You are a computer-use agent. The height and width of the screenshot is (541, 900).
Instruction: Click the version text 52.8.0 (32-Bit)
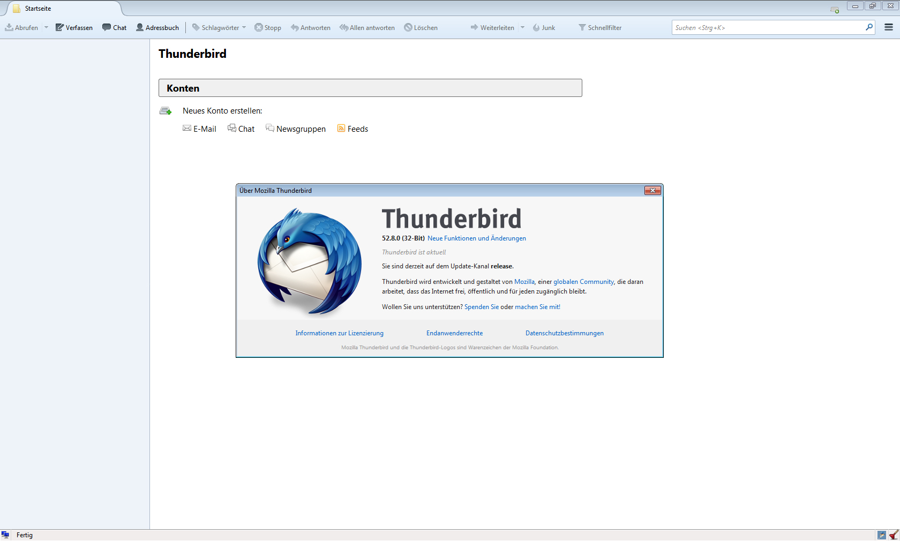[x=403, y=238]
